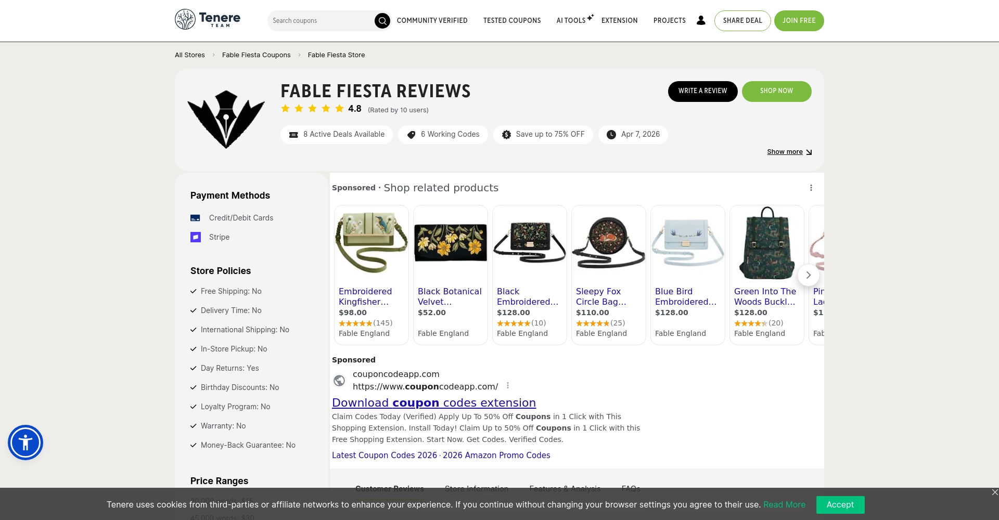999x520 pixels.
Task: Click the dollar icon on the 75% OFF badge
Action: point(506,134)
